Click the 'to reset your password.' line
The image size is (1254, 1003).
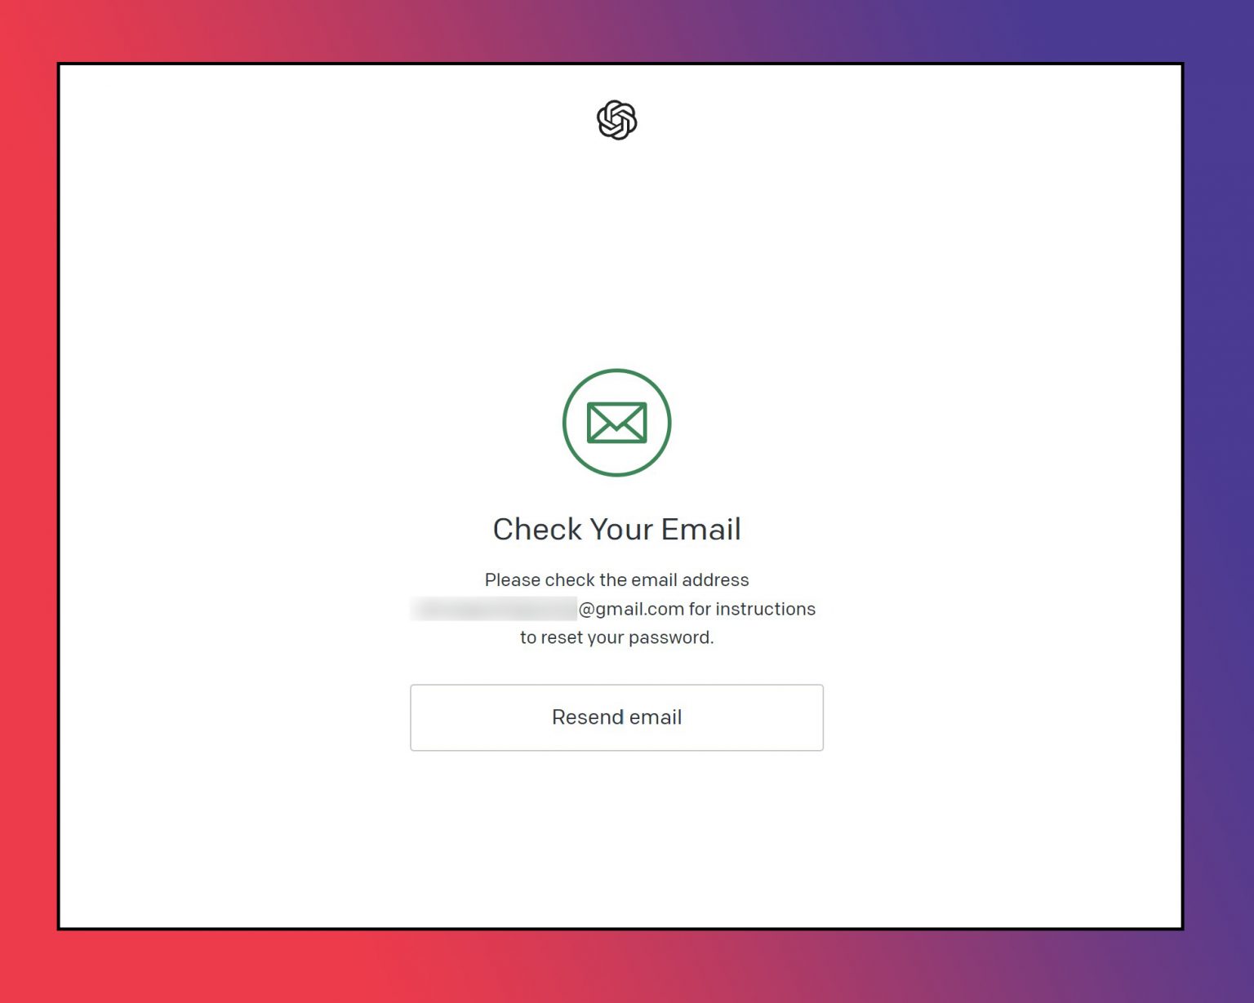point(616,637)
